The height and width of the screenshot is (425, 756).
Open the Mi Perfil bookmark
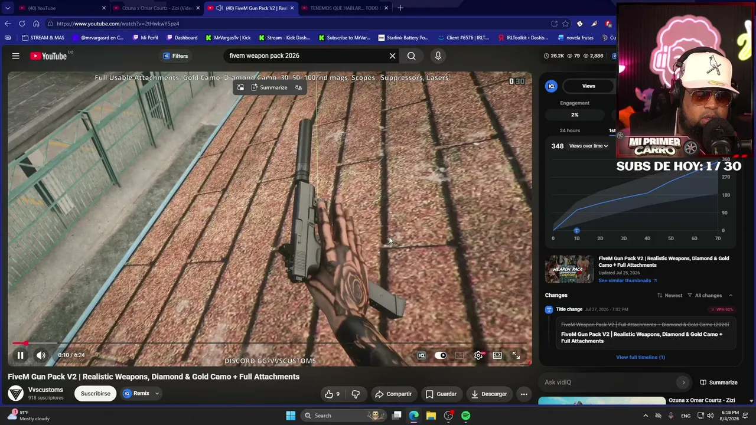tap(145, 38)
